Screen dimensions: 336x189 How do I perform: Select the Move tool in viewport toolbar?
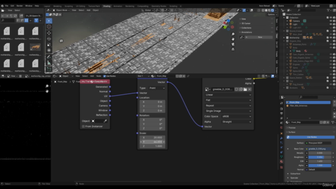pyautogui.click(x=49, y=33)
